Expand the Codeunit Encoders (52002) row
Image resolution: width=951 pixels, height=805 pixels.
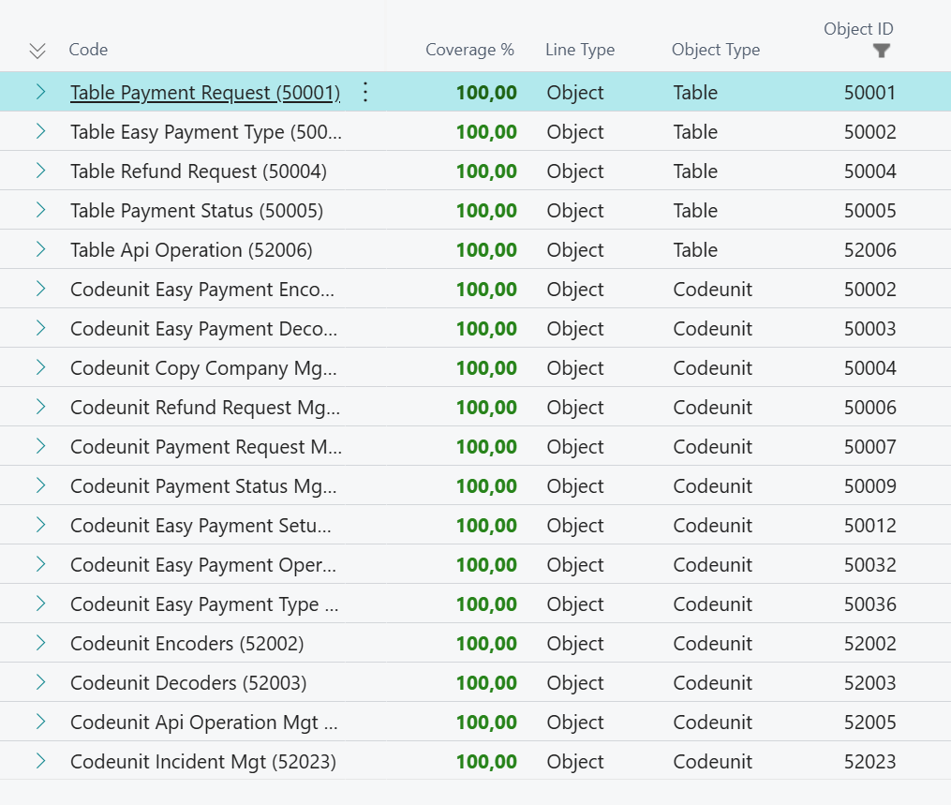coord(40,644)
